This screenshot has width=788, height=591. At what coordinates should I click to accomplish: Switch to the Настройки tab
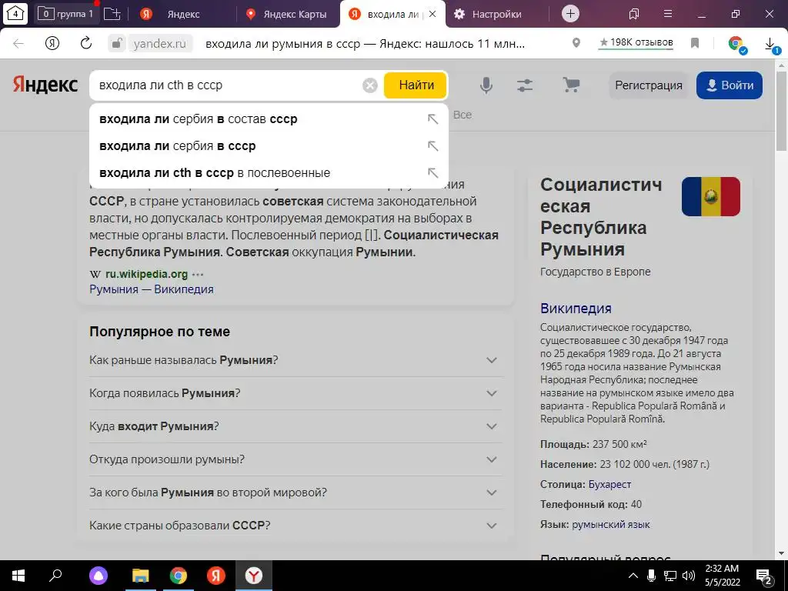pyautogui.click(x=490, y=14)
